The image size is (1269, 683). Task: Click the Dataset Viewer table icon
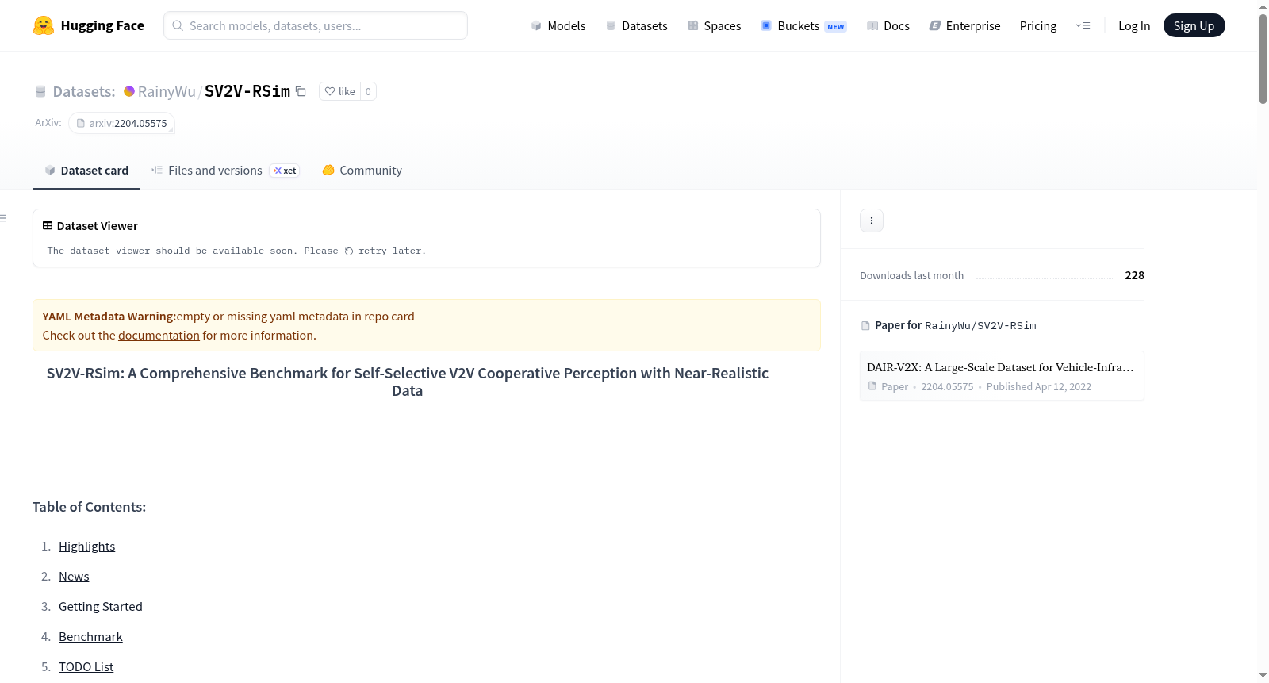tap(48, 226)
